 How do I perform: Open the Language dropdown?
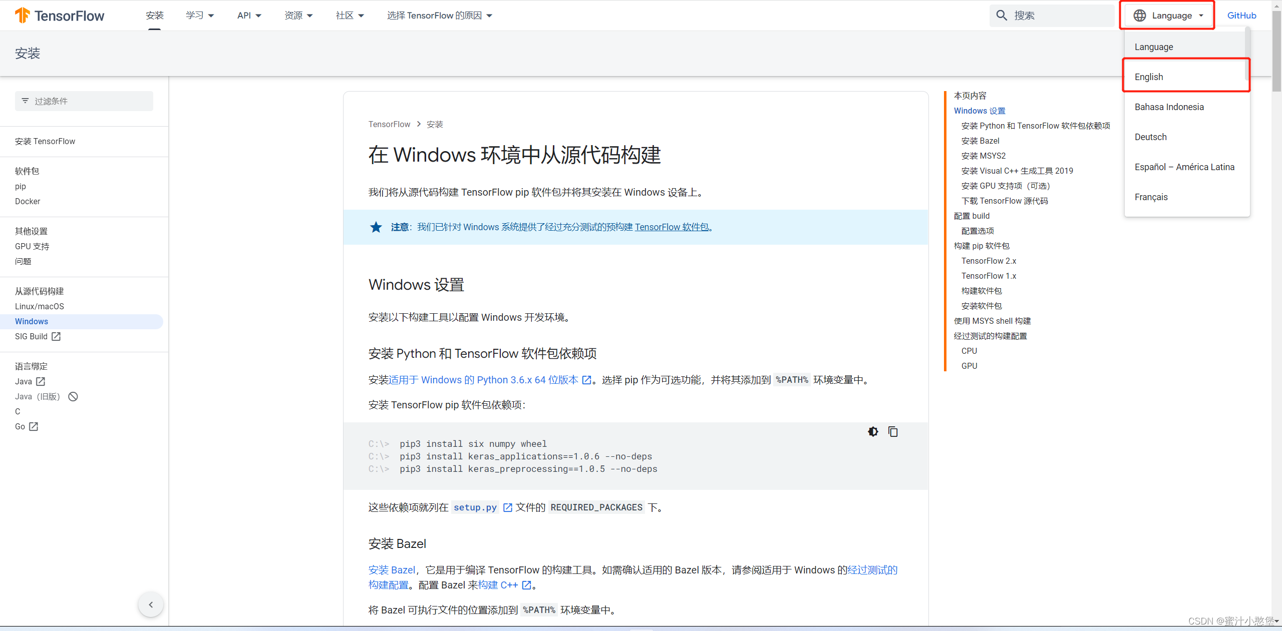pos(1168,16)
